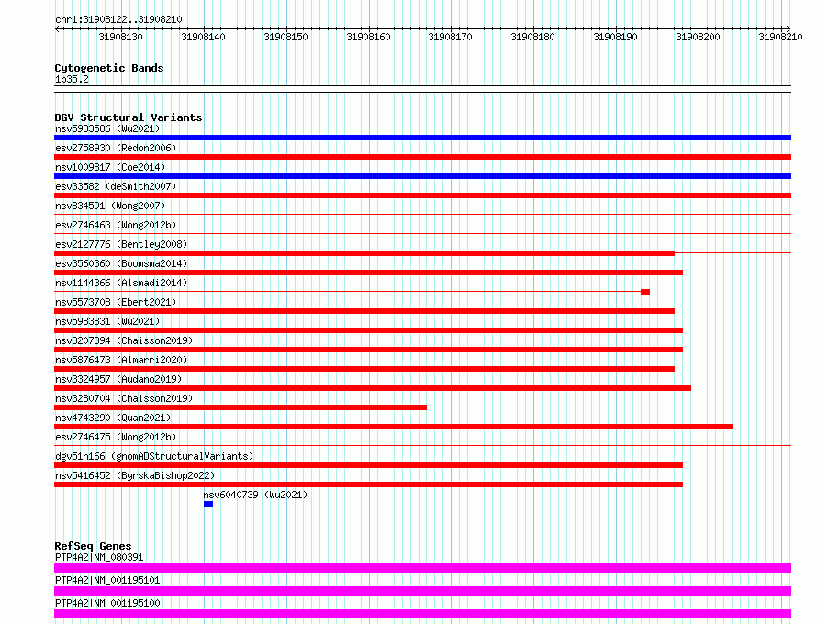Open the nsv4743290 (Quan2021) variant
Image resolution: width=817 pixels, height=624 pixels.
[x=113, y=418]
